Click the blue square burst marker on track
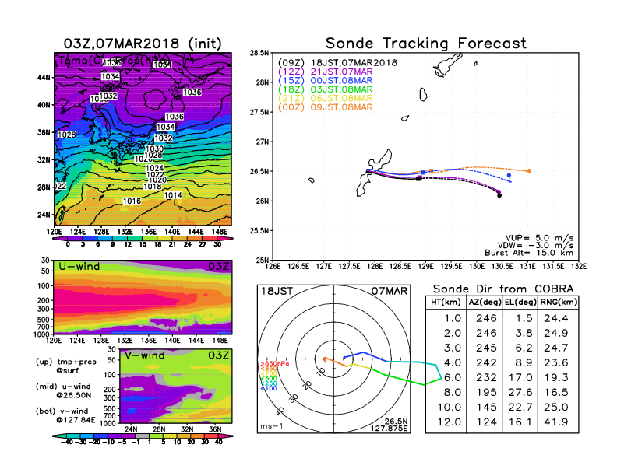The height and width of the screenshot is (476, 617). point(423,173)
